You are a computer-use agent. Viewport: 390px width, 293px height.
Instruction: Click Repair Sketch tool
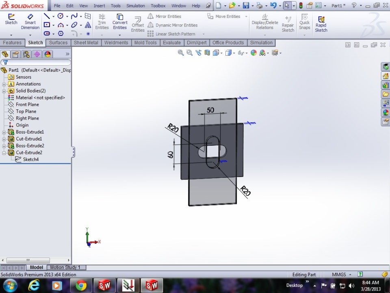pos(288,24)
